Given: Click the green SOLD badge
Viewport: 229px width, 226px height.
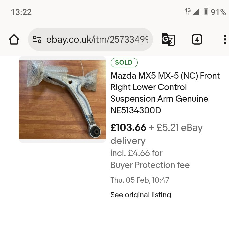Looking at the screenshot, I should click(124, 62).
